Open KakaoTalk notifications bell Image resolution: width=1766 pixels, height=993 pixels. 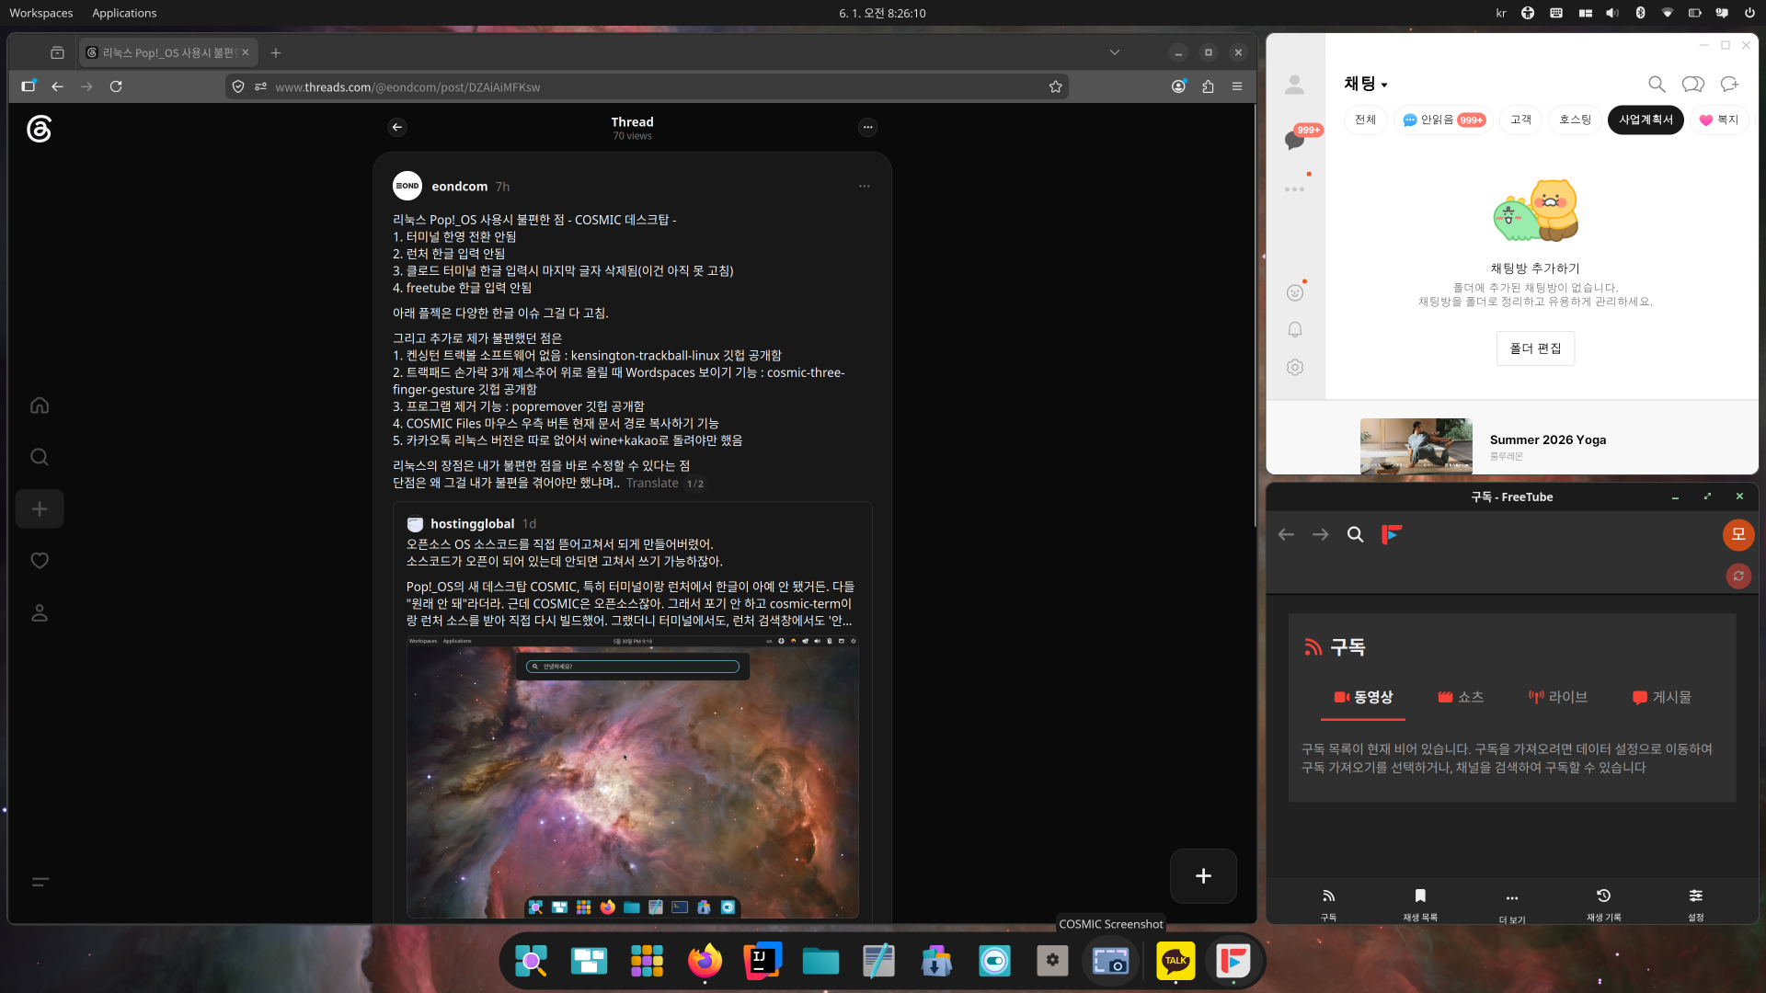(x=1294, y=330)
